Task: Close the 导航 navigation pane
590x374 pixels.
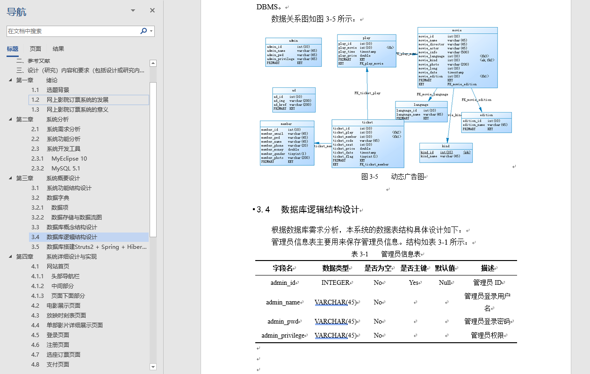Action: click(152, 10)
